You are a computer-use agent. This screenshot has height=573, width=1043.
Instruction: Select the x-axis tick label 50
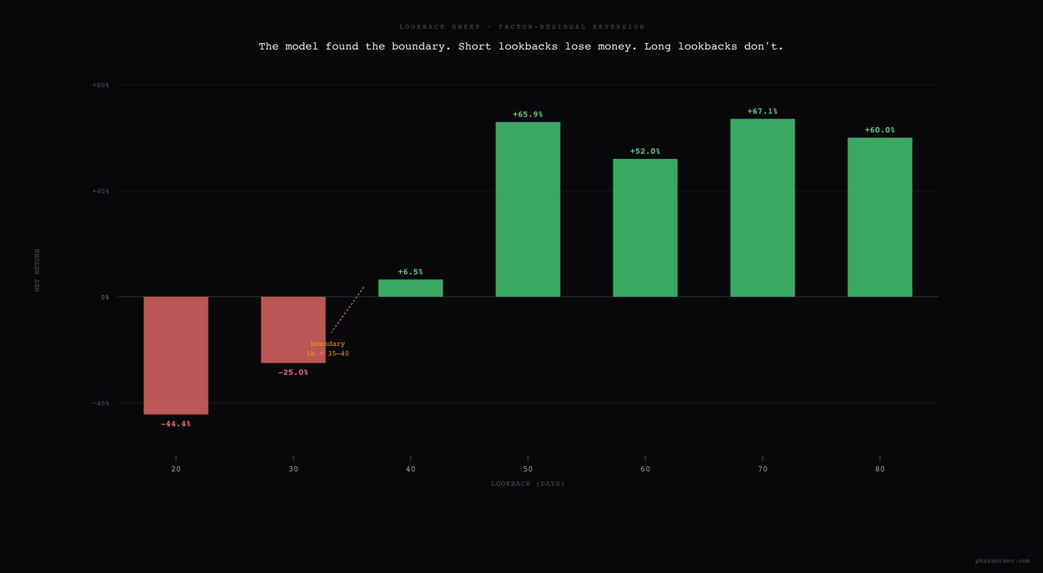coord(528,469)
